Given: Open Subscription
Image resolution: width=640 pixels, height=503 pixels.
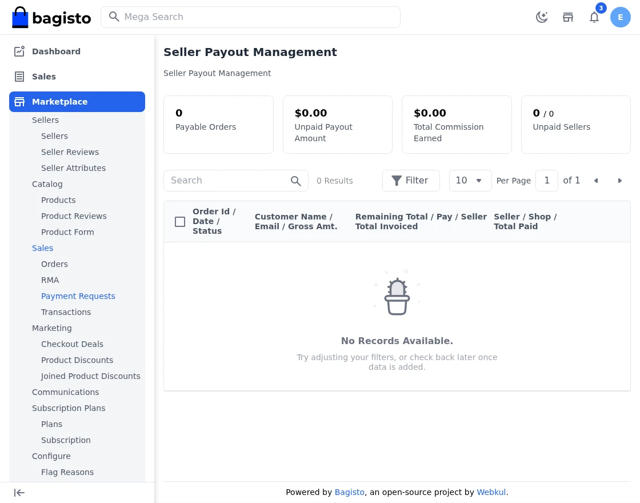Looking at the screenshot, I should click(66, 440).
